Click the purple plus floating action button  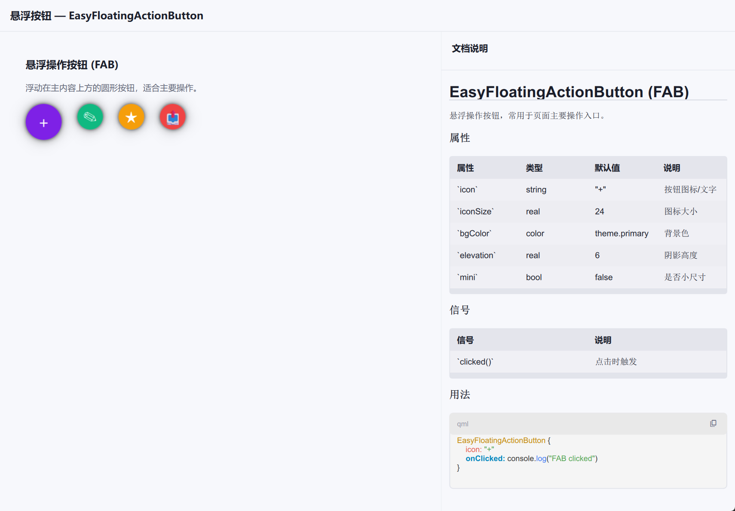click(43, 122)
